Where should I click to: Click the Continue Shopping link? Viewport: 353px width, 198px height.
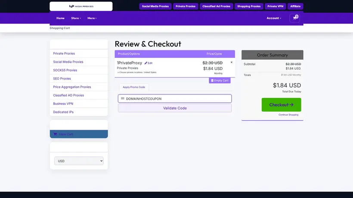coord(288,115)
